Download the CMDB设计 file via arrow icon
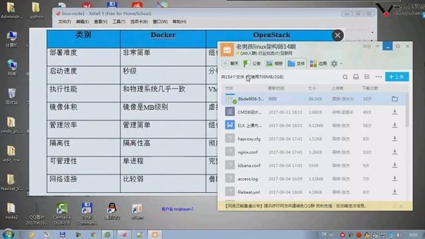Image resolution: width=425 pixels, height=239 pixels. 394,112
